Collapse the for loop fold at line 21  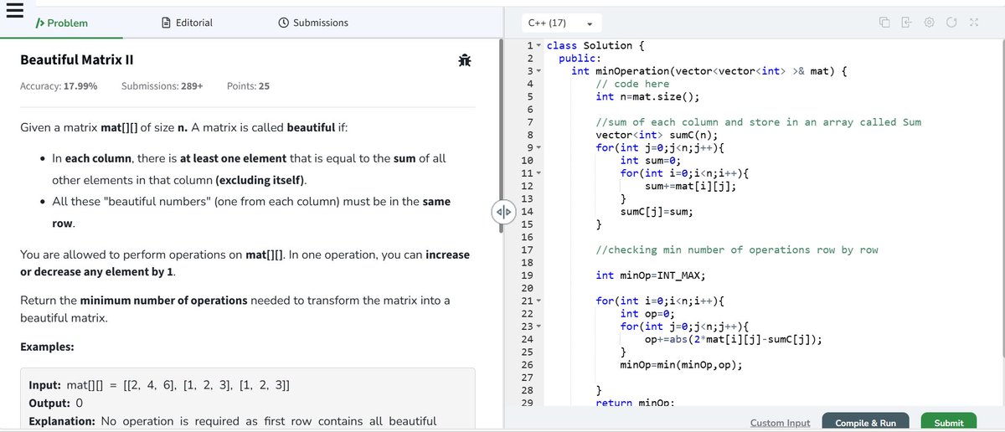point(539,301)
